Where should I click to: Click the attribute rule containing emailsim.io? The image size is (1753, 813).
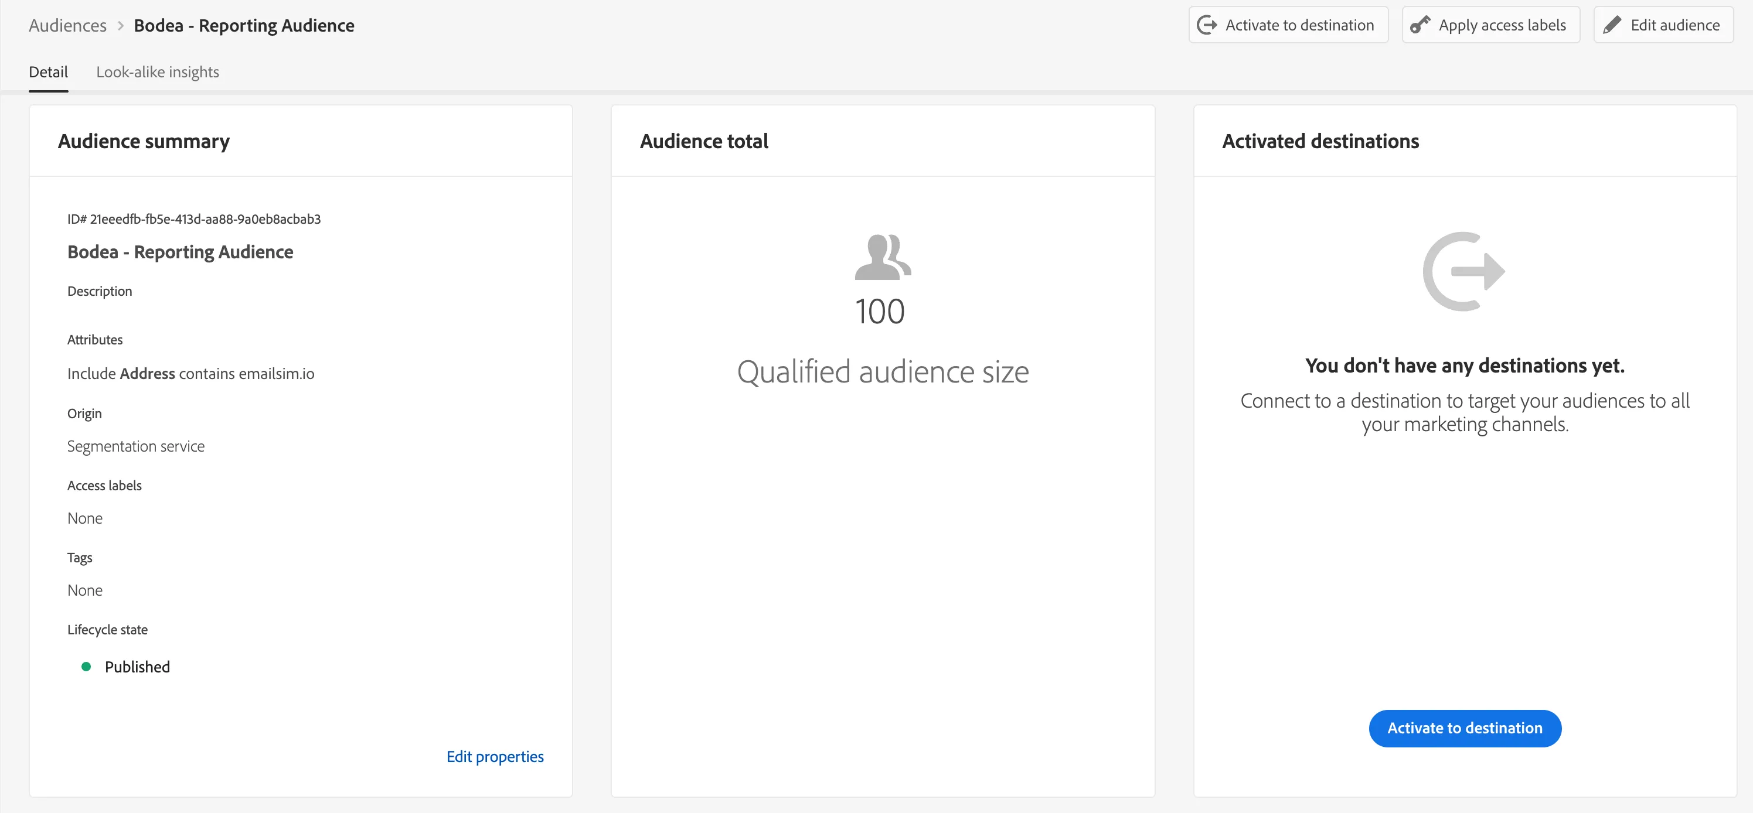point(190,374)
